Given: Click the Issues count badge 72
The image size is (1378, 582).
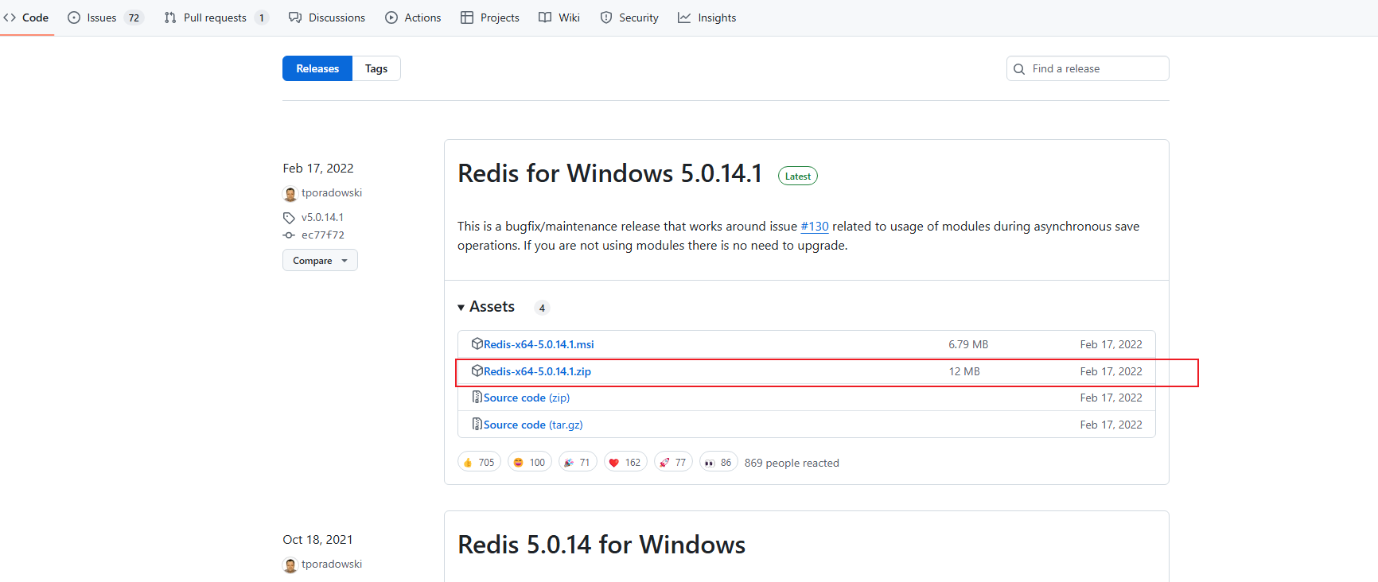Looking at the screenshot, I should tap(134, 17).
